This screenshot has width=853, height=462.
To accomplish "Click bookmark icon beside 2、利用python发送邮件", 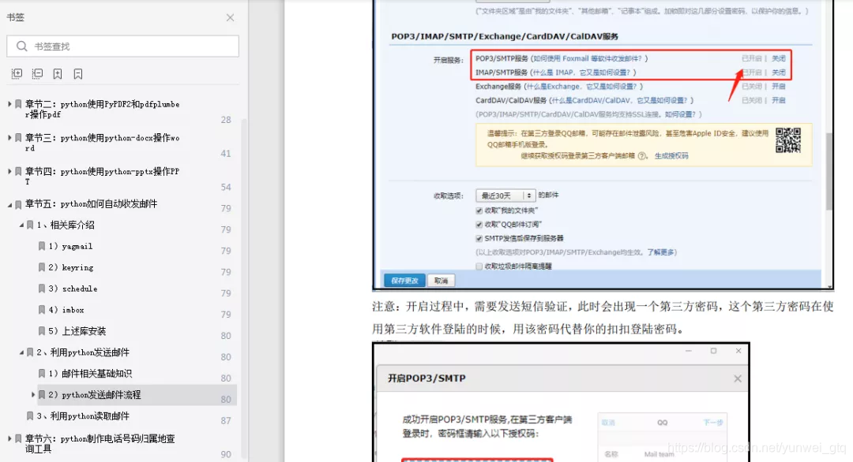I will [x=31, y=352].
